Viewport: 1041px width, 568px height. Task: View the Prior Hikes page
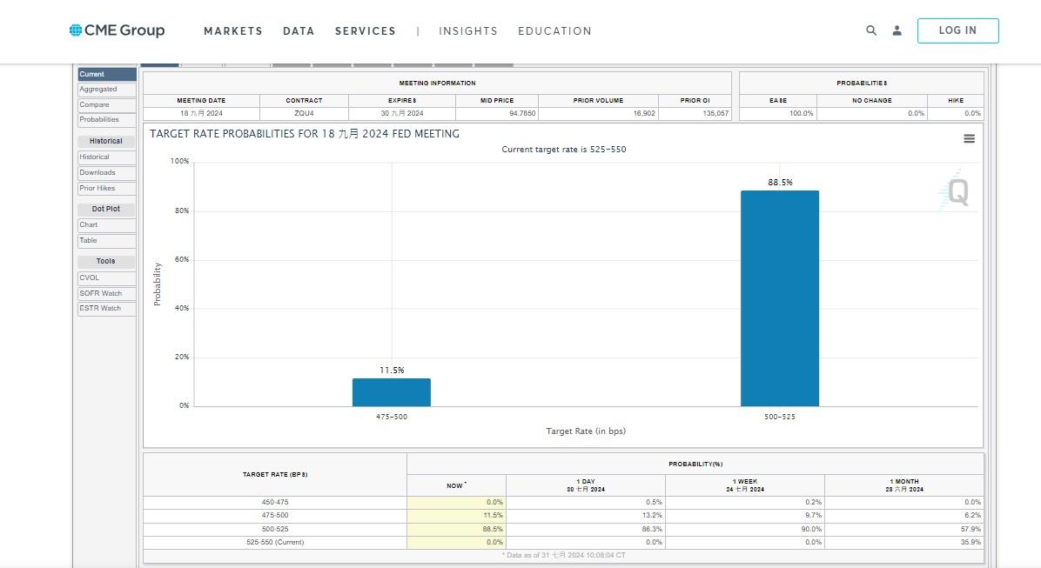pyautogui.click(x=106, y=188)
